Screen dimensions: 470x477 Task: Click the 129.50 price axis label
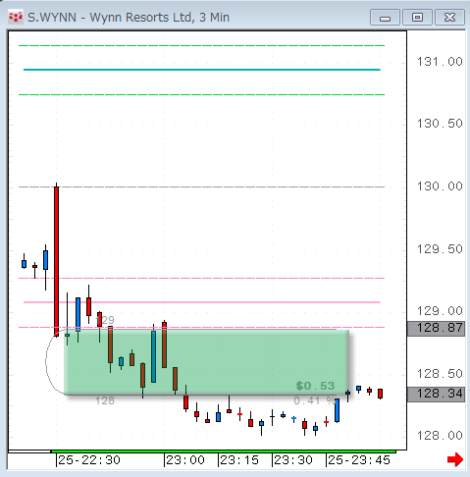pos(440,249)
